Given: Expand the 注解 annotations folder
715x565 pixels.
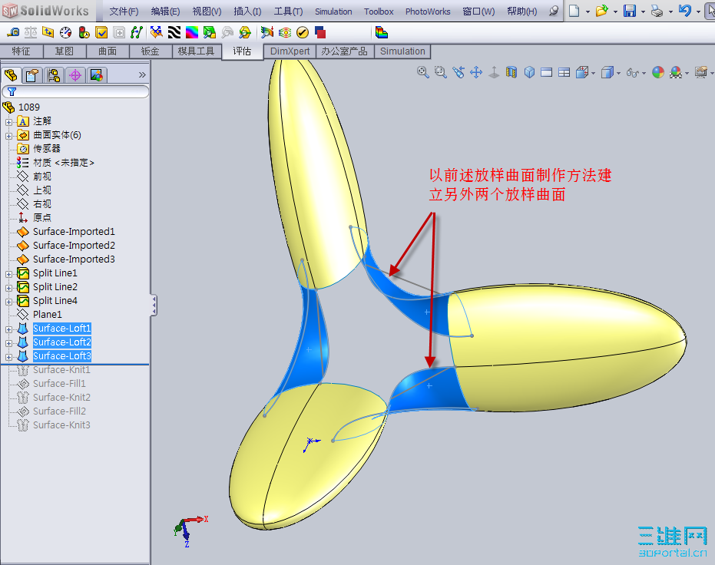Looking at the screenshot, I should [8, 122].
